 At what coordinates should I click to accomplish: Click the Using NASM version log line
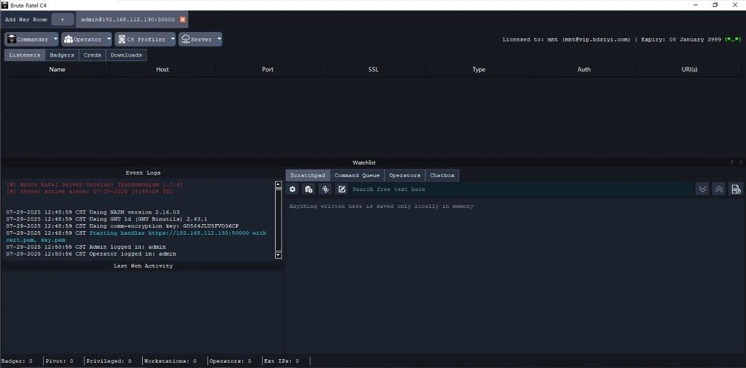[x=93, y=213]
